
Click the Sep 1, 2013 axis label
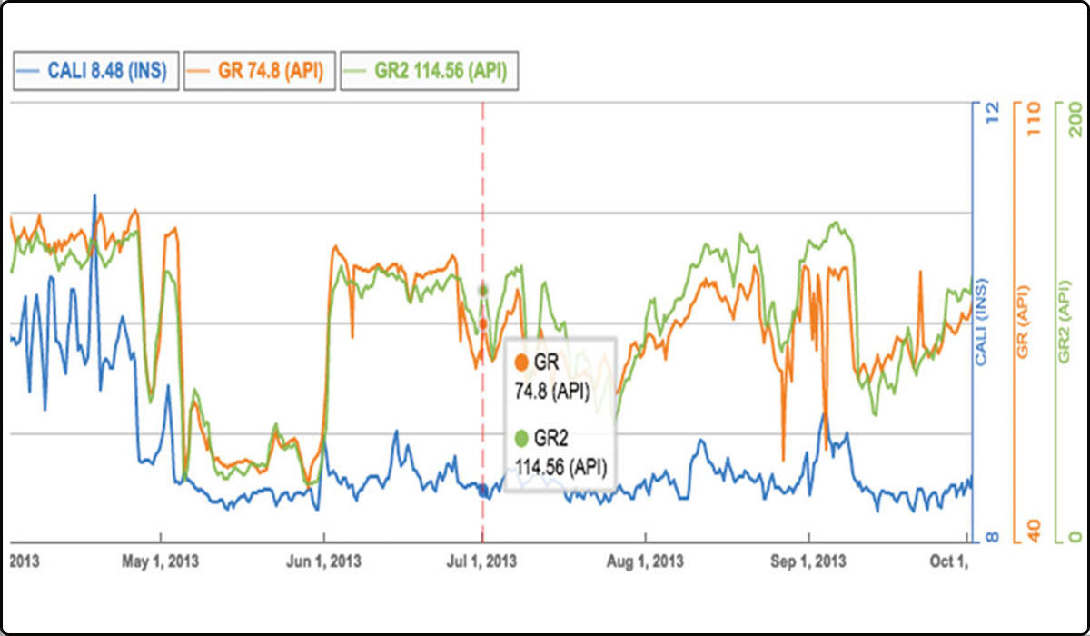808,561
